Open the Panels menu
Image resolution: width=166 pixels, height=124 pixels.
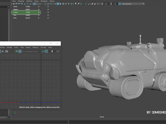(x=52, y=1)
